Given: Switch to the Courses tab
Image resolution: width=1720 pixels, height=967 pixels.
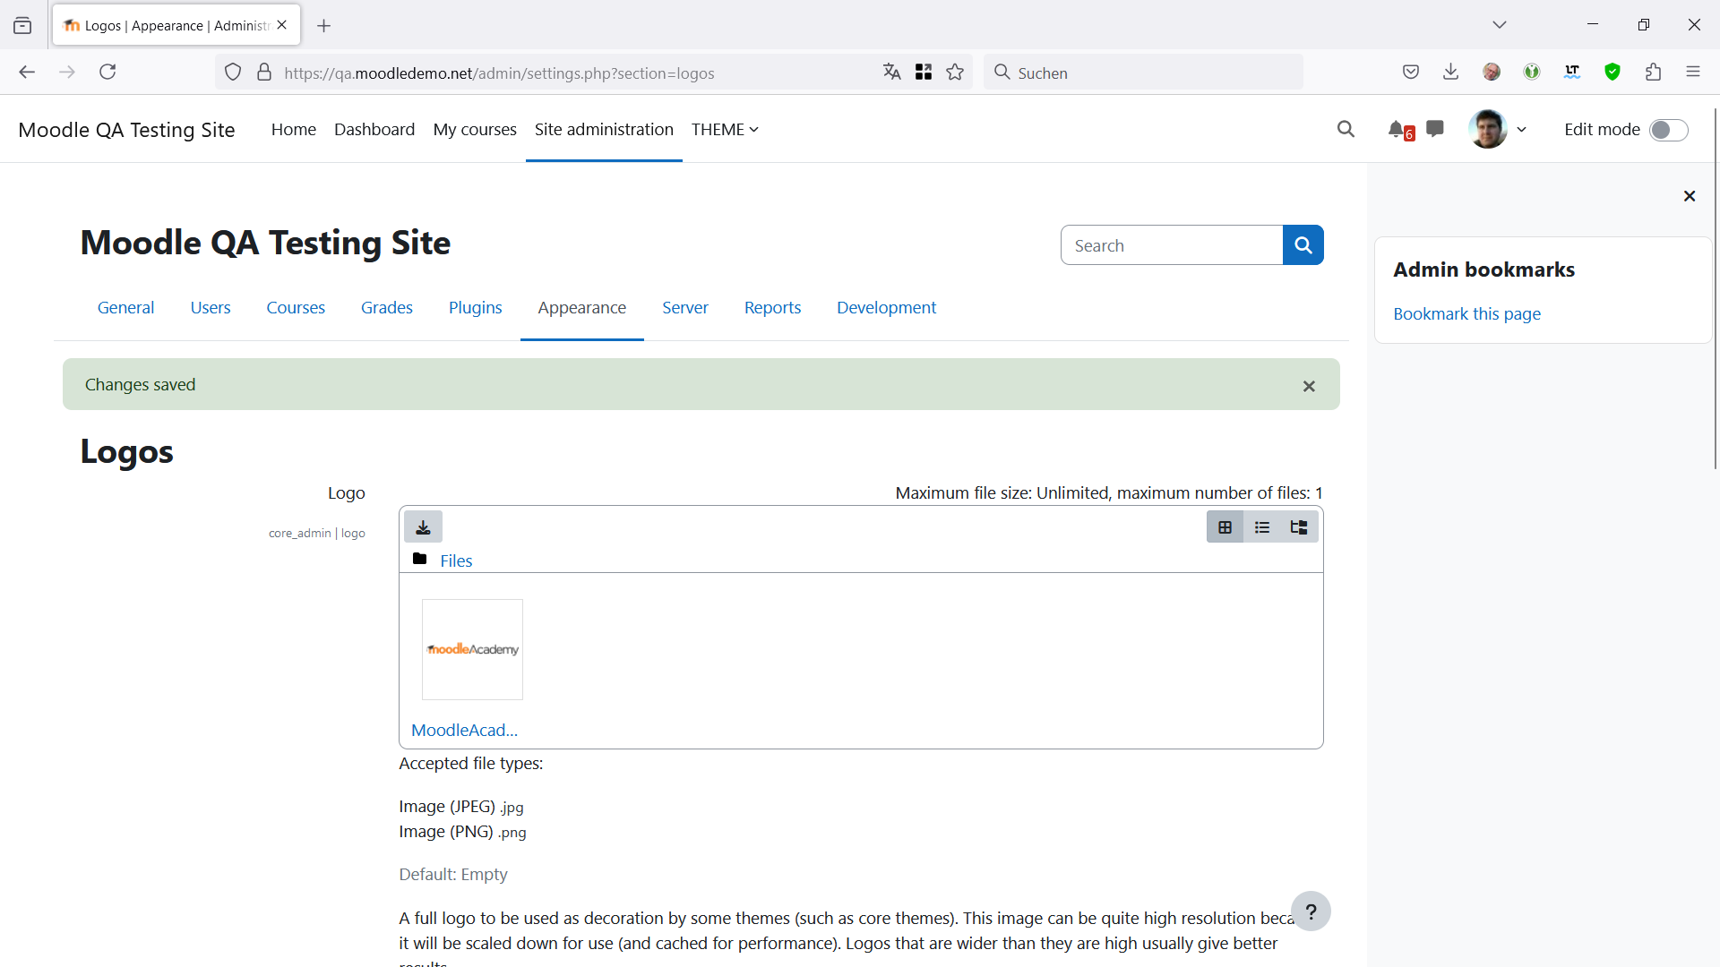Looking at the screenshot, I should (x=296, y=307).
